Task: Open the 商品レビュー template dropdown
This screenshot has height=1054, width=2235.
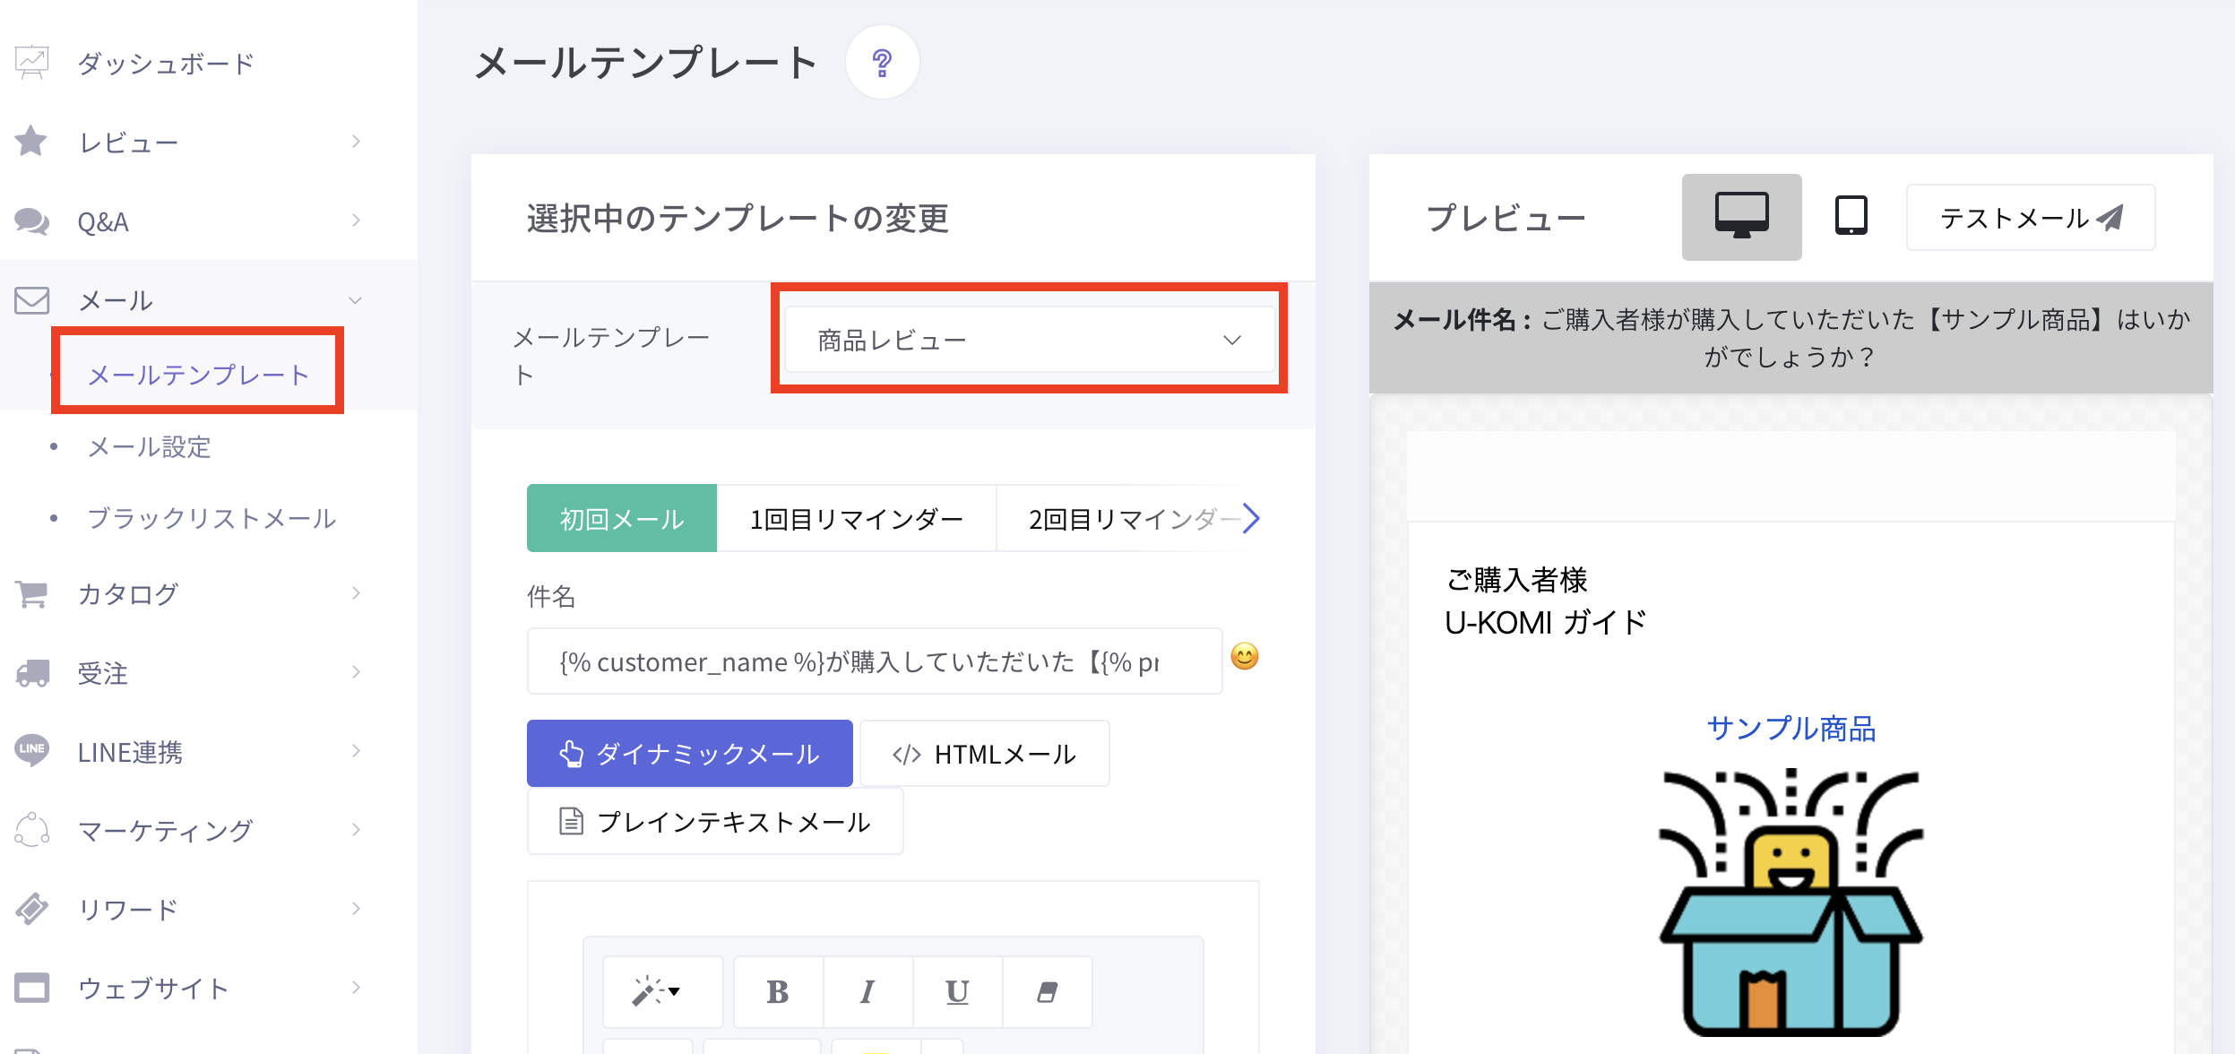Action: click(x=1029, y=340)
